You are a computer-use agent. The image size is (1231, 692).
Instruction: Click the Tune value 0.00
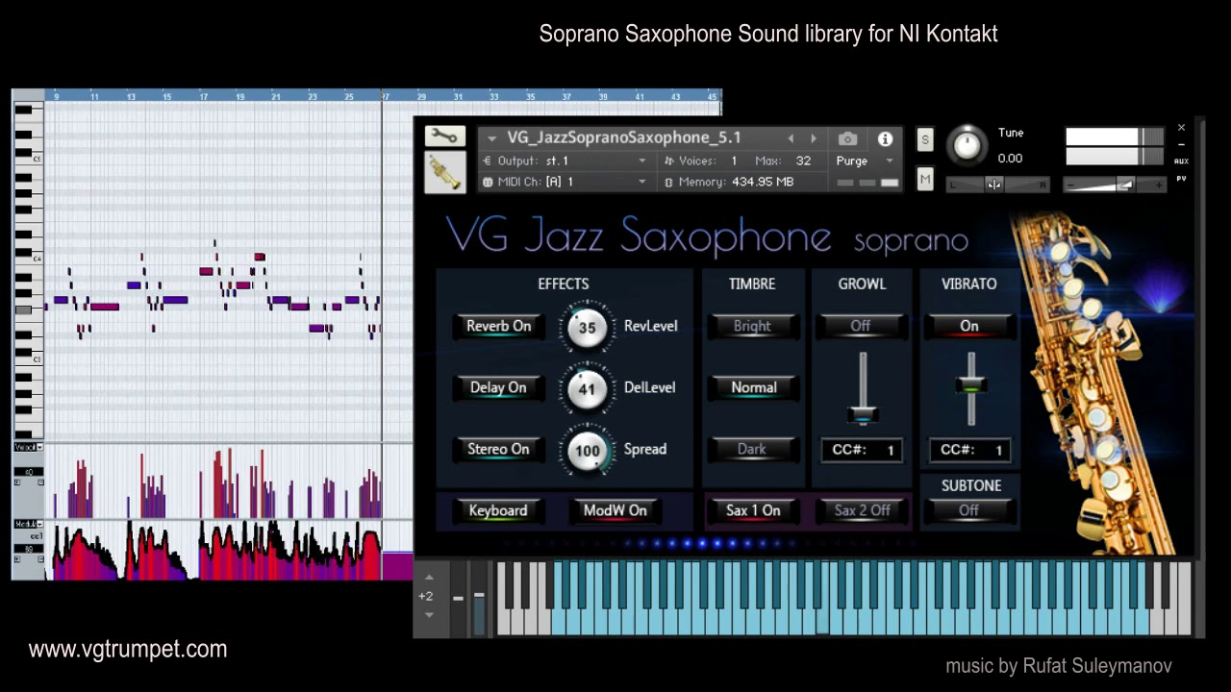pyautogui.click(x=1010, y=159)
